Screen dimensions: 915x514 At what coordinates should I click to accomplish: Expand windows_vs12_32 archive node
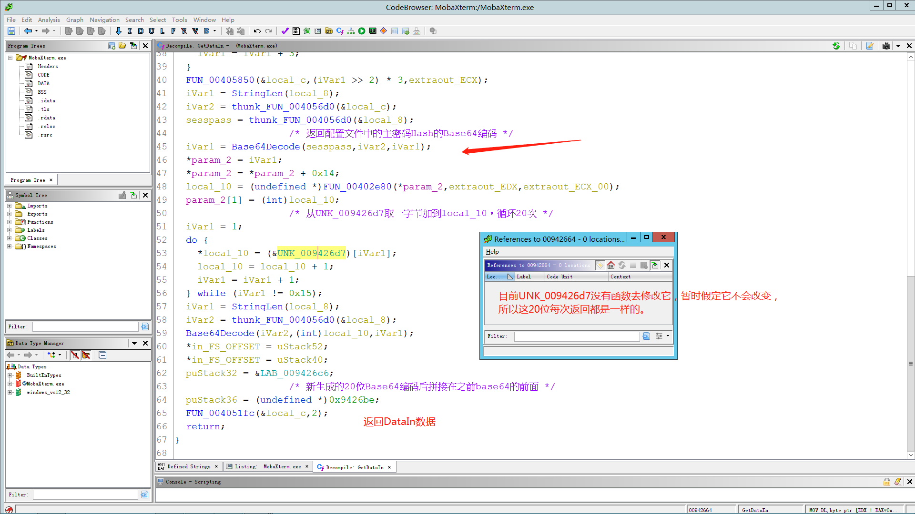click(x=10, y=392)
